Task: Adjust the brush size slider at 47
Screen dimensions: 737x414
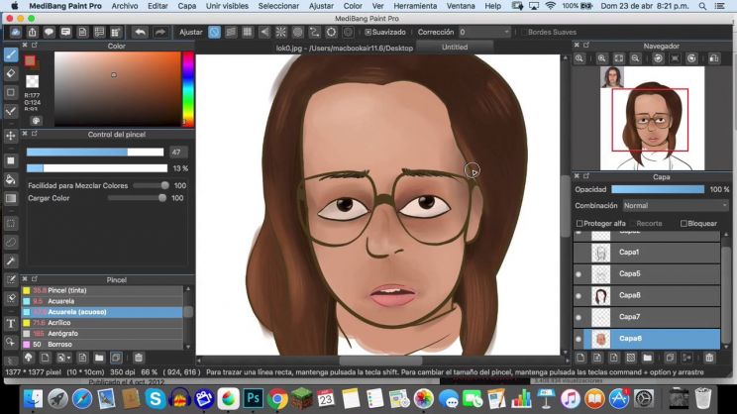Action: pyautogui.click(x=95, y=153)
